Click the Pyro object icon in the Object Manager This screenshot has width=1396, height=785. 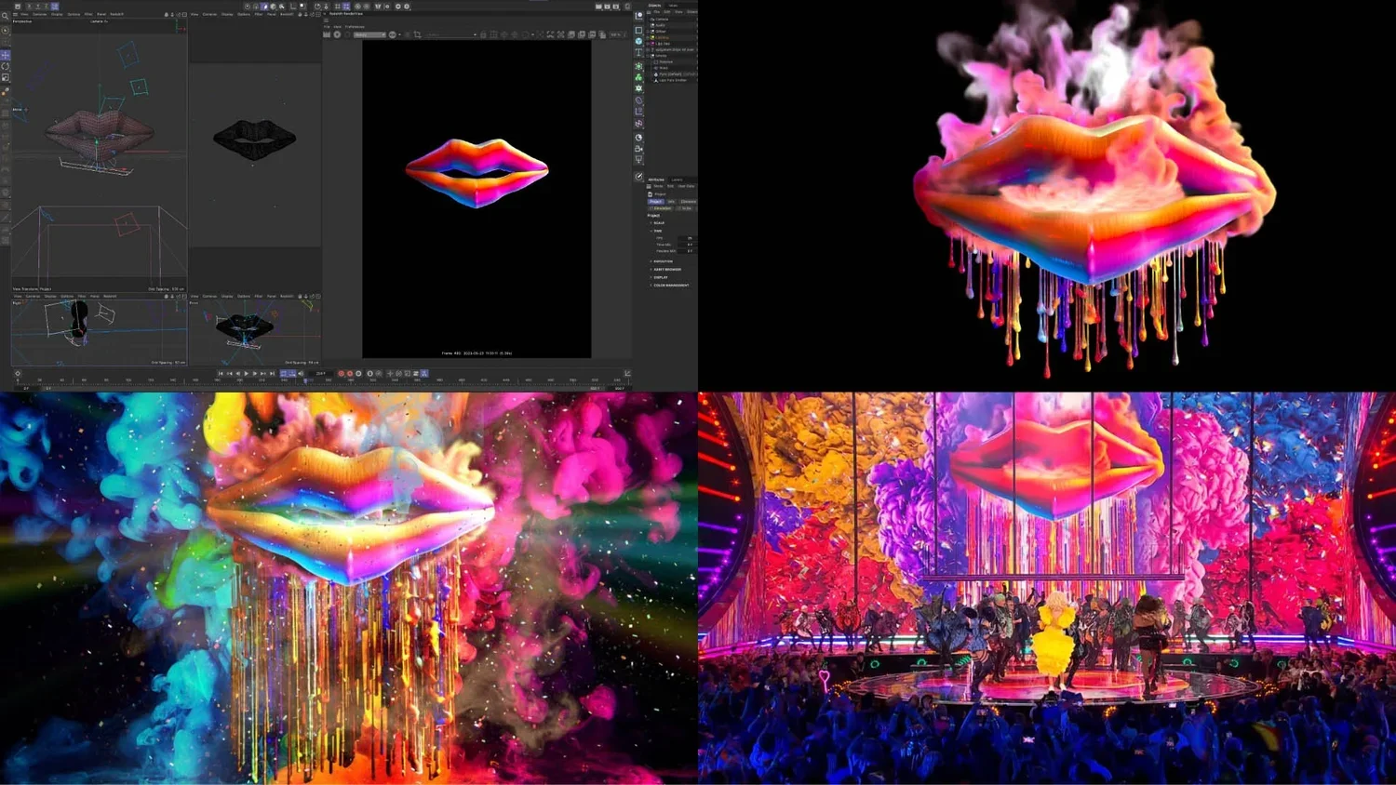656,74
